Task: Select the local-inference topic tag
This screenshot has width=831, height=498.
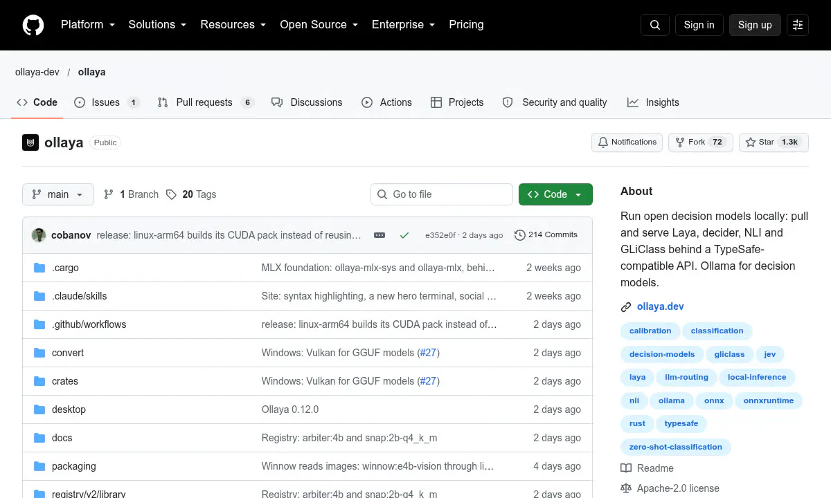Action: click(x=757, y=378)
